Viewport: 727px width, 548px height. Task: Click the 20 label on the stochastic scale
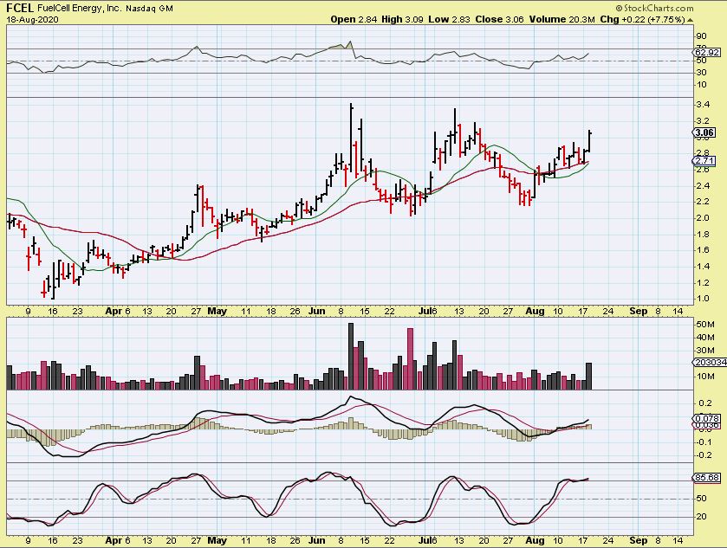[702, 517]
